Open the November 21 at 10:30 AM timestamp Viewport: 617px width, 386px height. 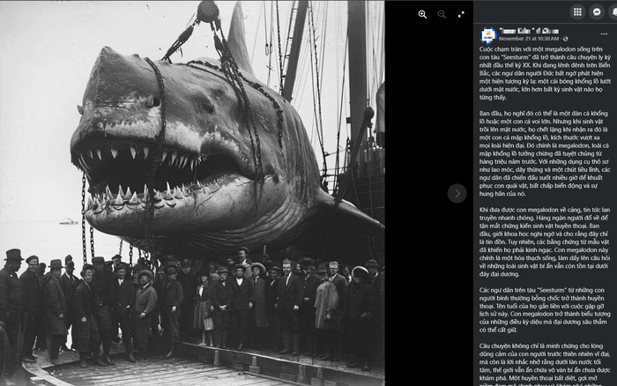pos(529,39)
